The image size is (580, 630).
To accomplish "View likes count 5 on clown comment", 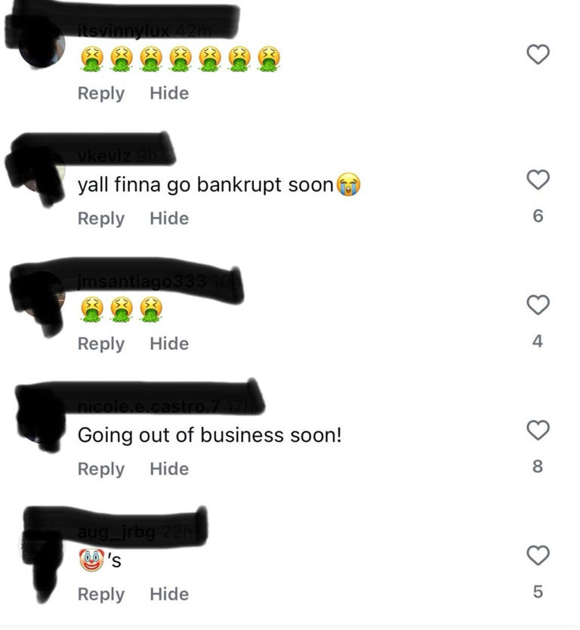I will coord(538,592).
